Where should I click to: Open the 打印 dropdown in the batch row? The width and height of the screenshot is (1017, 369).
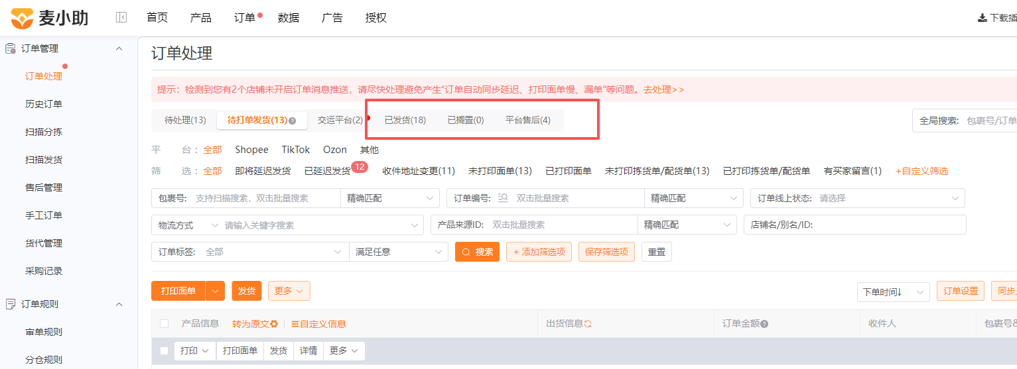(195, 350)
